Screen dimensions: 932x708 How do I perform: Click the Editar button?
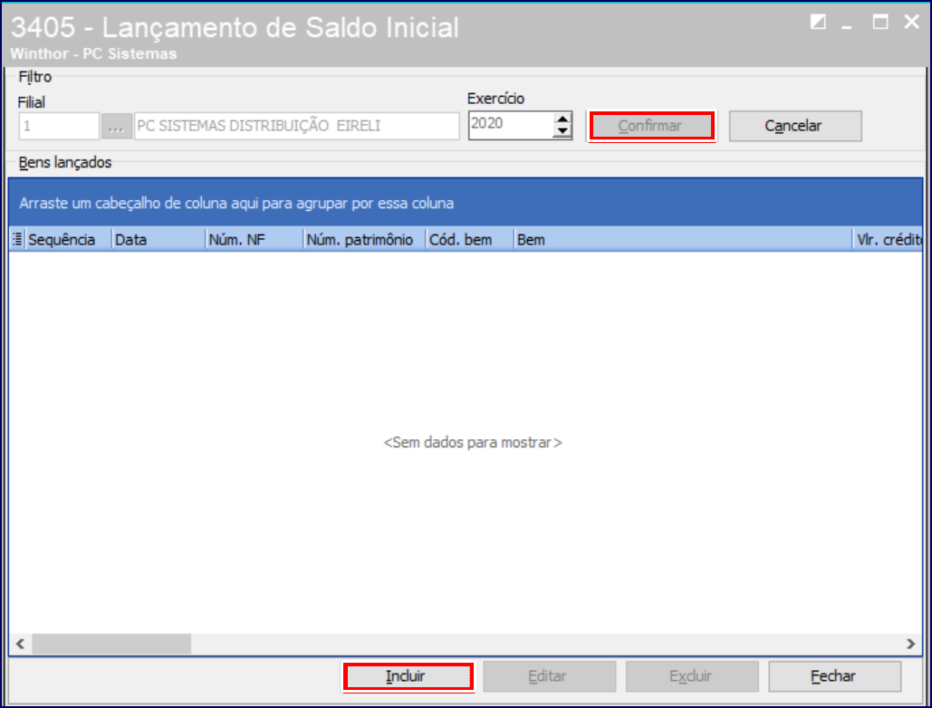(x=549, y=676)
